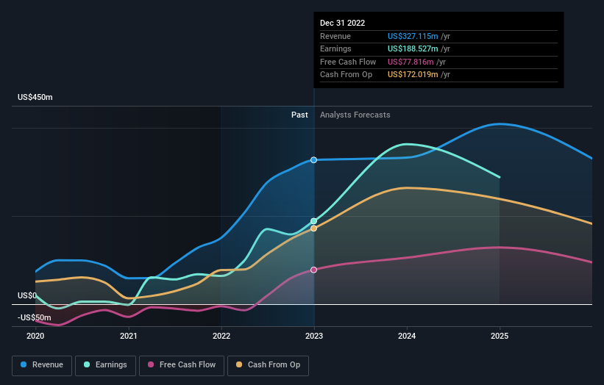604x385 pixels.
Task: Click the teal Earnings data point at 2023
Action: tap(314, 221)
